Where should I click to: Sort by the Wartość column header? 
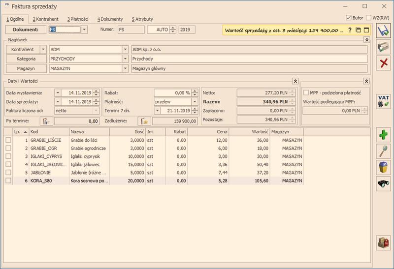pyautogui.click(x=249, y=132)
